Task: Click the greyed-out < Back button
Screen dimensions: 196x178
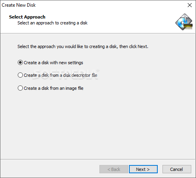Action: 114,169
